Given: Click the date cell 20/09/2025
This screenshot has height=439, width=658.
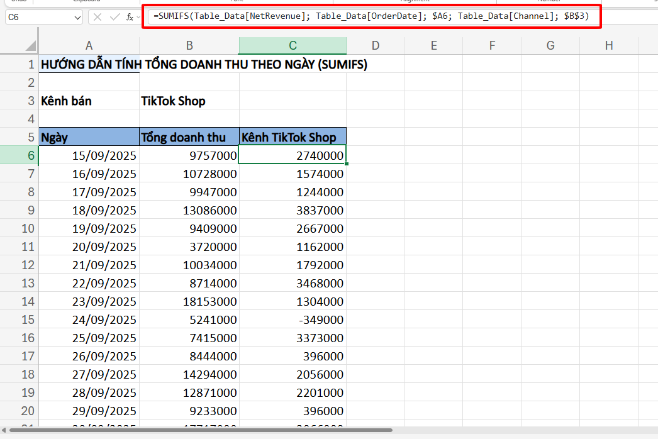Looking at the screenshot, I should pos(89,247).
